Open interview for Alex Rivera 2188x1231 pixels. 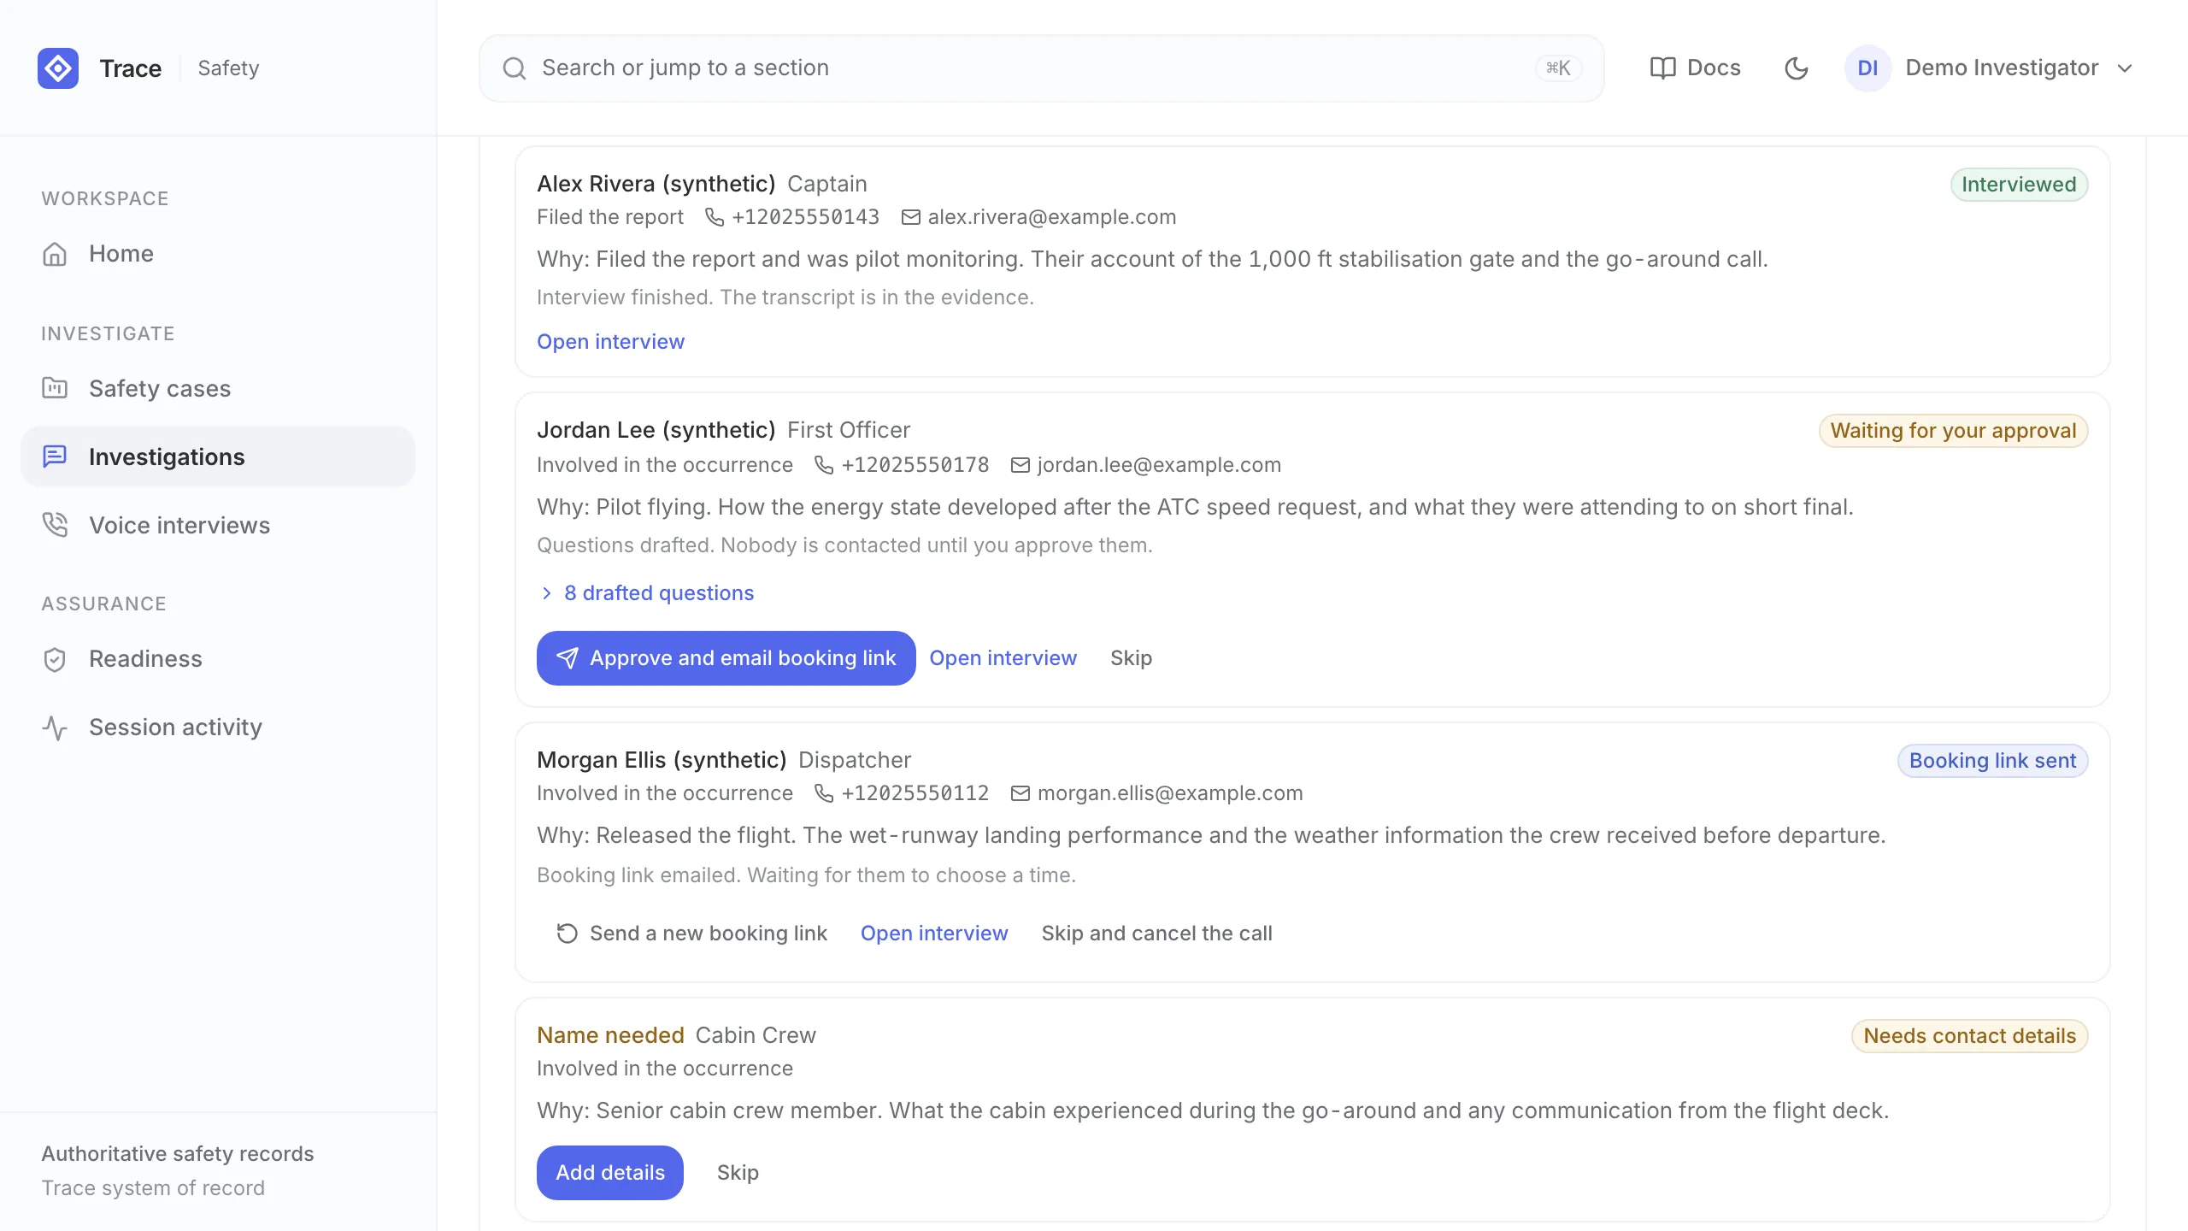pos(610,342)
